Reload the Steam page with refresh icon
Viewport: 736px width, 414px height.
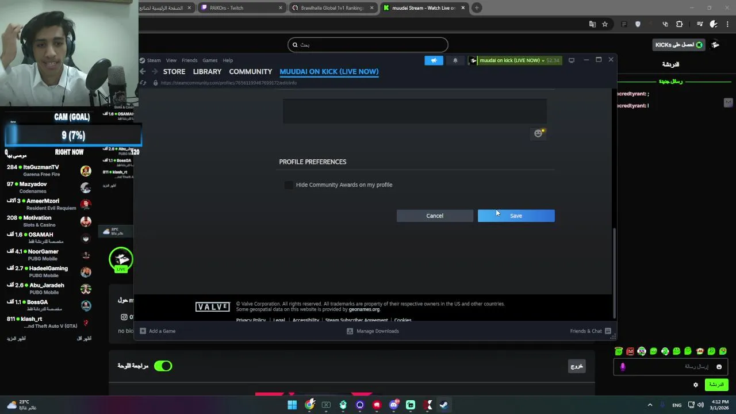143,83
